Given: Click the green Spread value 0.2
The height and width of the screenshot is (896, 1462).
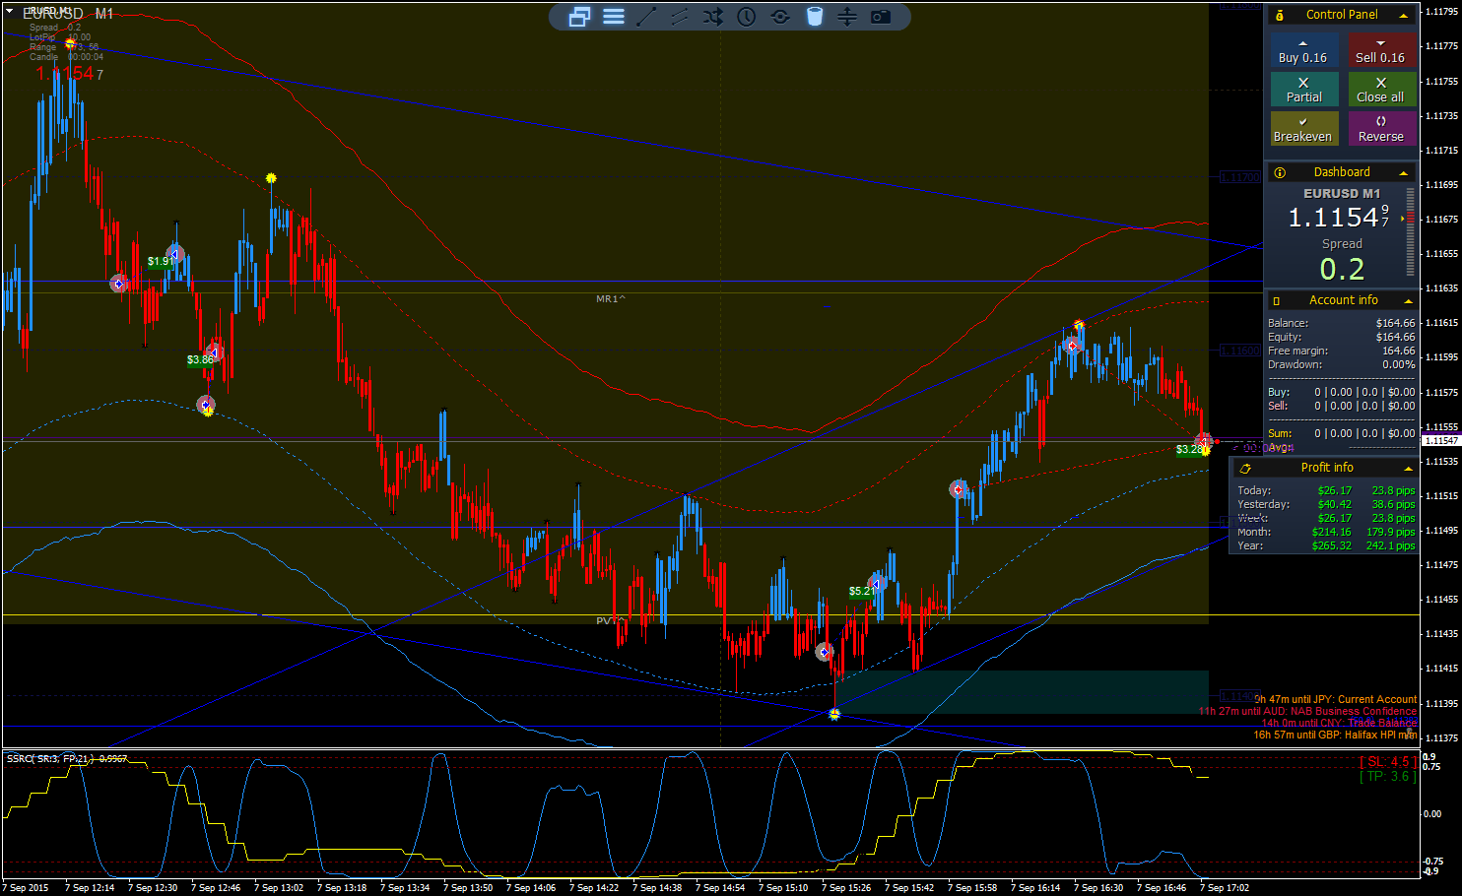Looking at the screenshot, I should [x=1342, y=269].
